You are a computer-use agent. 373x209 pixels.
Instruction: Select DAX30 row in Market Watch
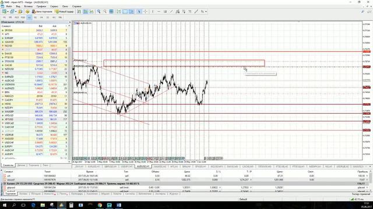pyautogui.click(x=34, y=53)
